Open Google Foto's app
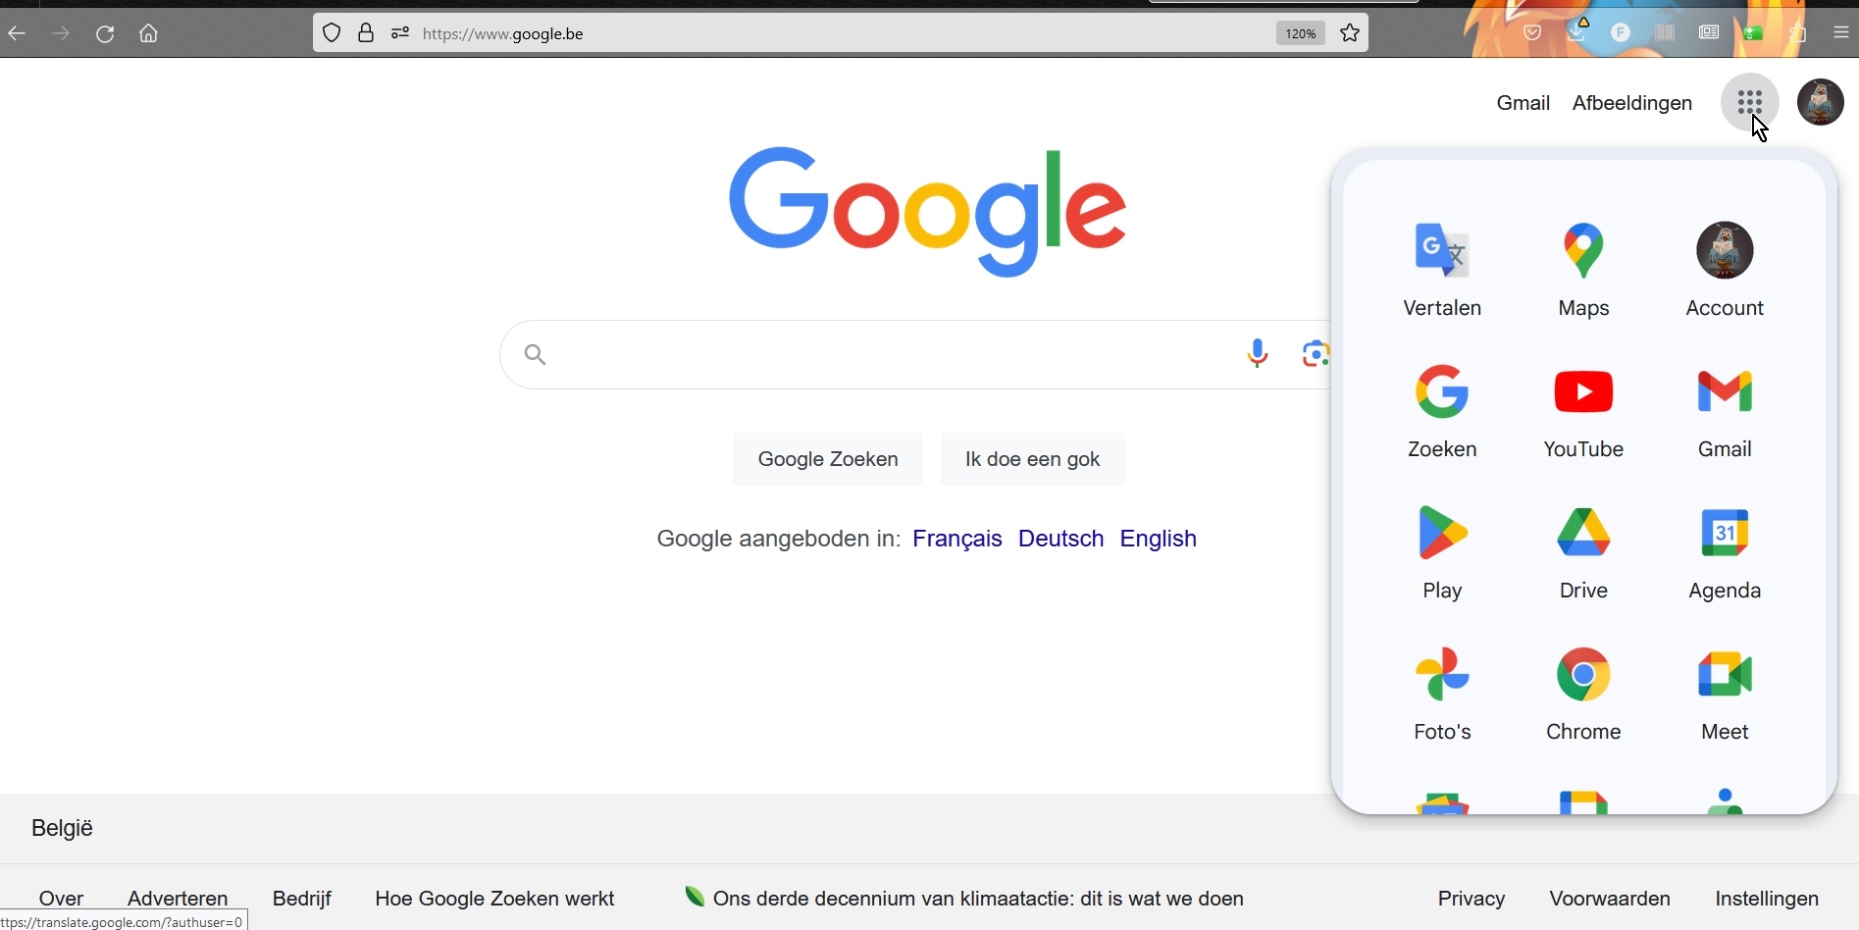Screen dimensions: 1859x930 click(1441, 693)
